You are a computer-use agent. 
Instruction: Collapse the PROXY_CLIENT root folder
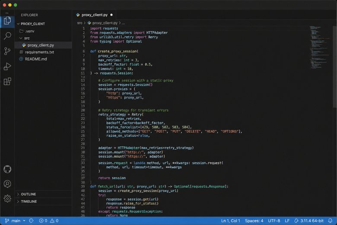pos(18,24)
